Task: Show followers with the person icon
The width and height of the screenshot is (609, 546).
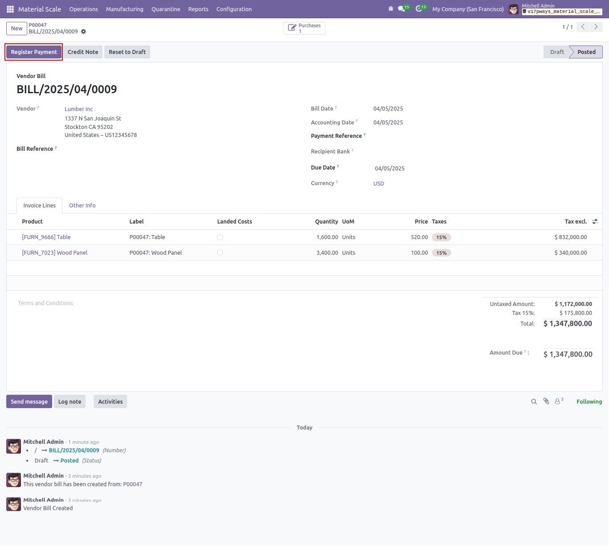Action: [x=559, y=401]
